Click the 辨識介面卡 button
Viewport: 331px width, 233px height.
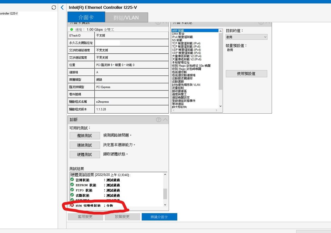159,216
